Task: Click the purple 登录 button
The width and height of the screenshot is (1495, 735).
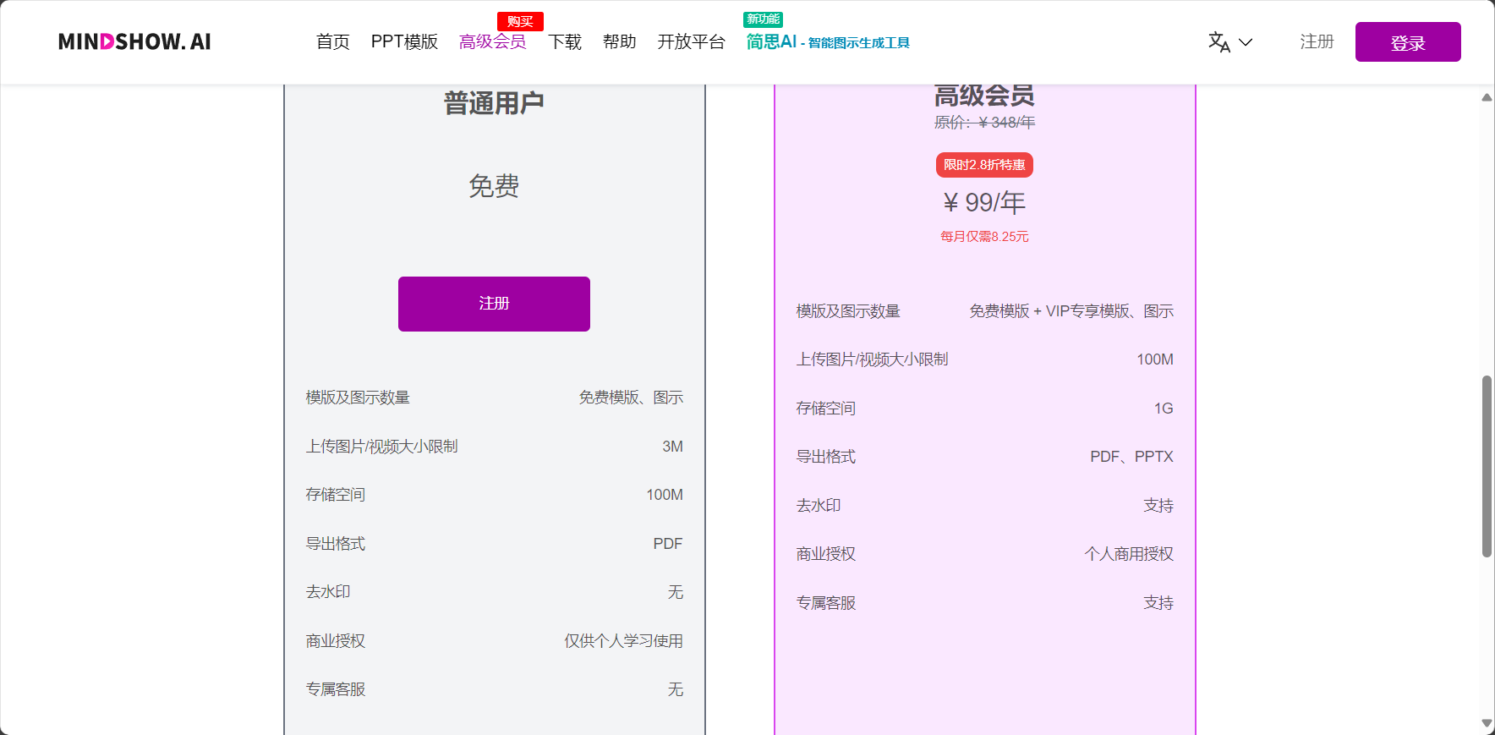Action: [x=1408, y=41]
